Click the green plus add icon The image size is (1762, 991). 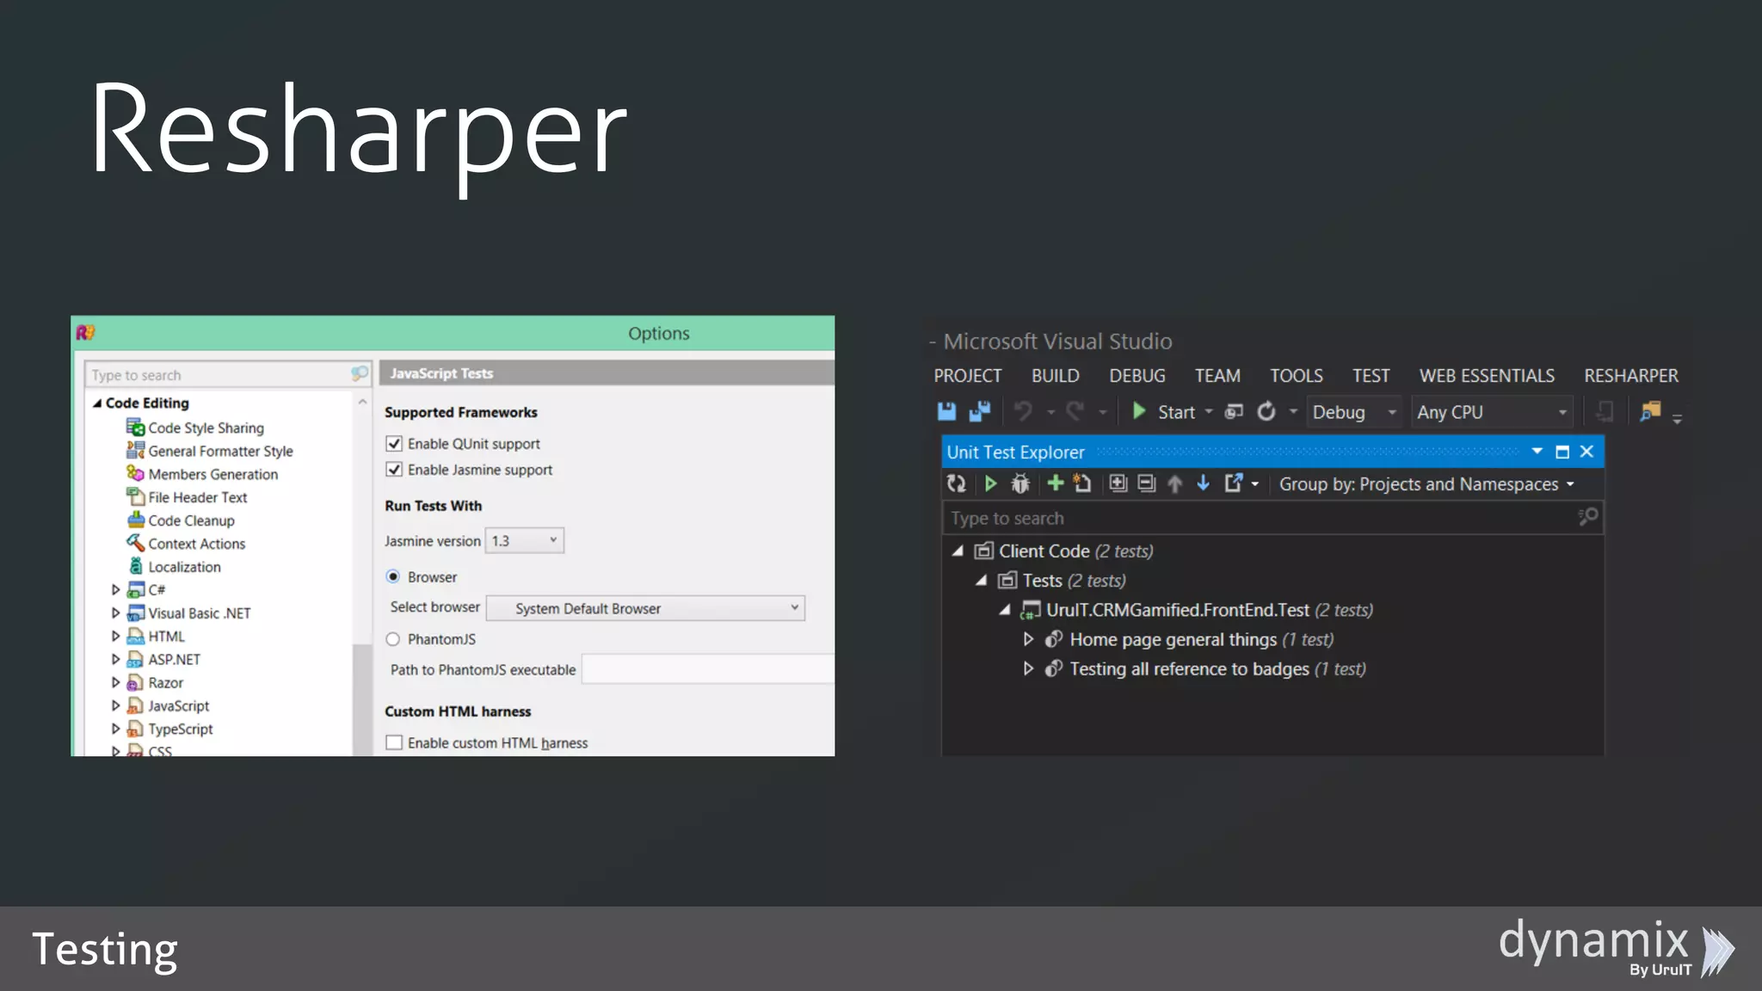(x=1055, y=483)
